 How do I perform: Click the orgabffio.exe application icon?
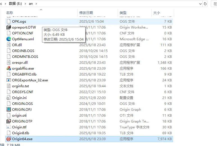(9, 68)
